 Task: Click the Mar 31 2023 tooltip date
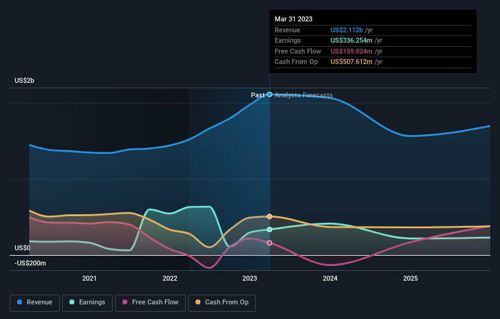294,19
